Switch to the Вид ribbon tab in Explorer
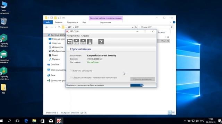 click(x=84, y=22)
